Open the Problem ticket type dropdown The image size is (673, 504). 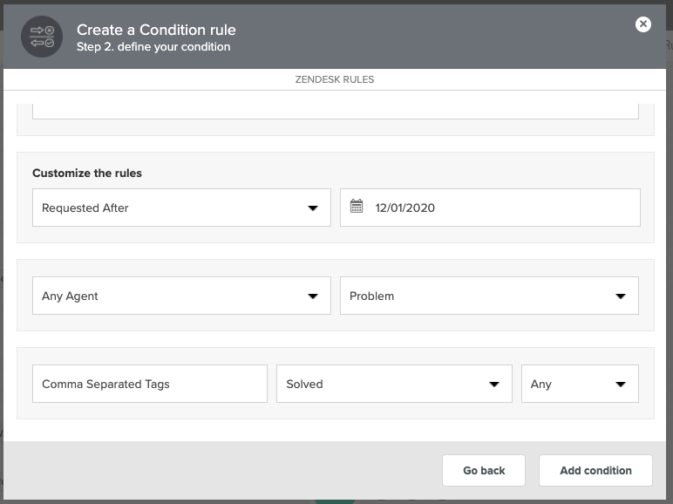(x=489, y=296)
